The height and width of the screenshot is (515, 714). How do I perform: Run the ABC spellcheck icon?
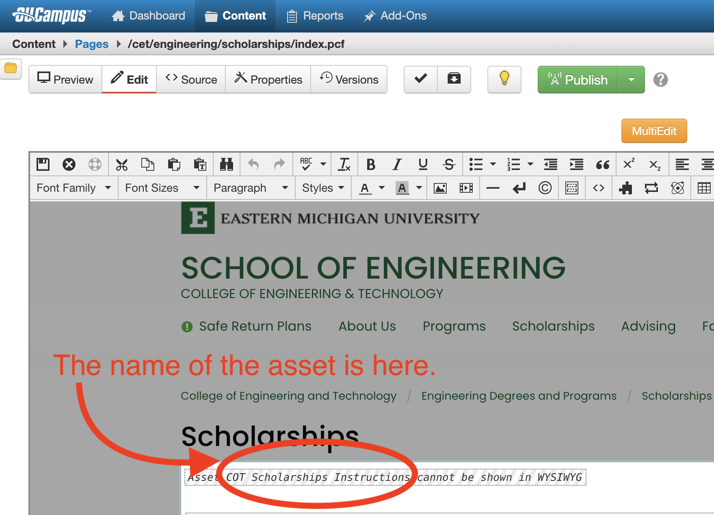[306, 164]
